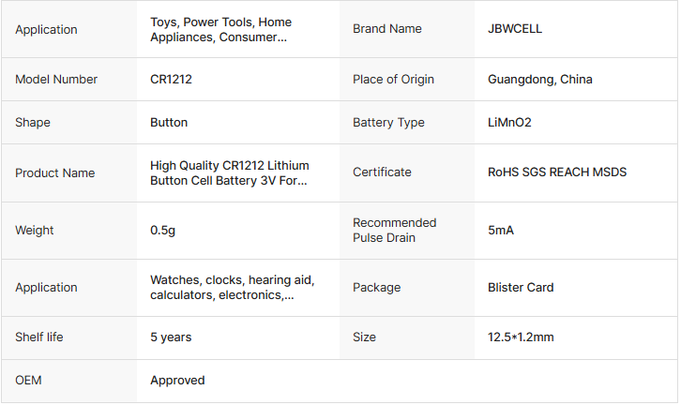Click the LiMnO2 battery type value
The width and height of the screenshot is (681, 405).
tap(510, 123)
